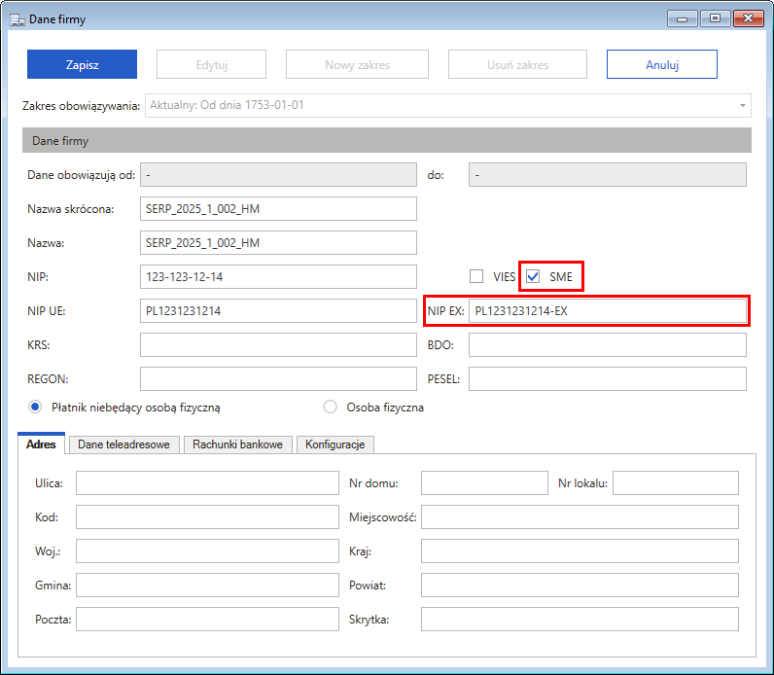Select the Osoba fizyczna radio button
This screenshot has width=774, height=675.
pyautogui.click(x=330, y=408)
